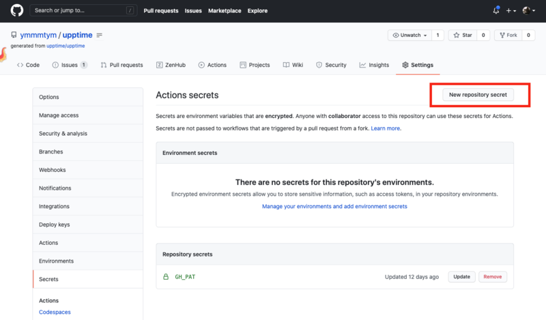
Task: Click the GH_PAT secret name
Action: tap(185, 277)
